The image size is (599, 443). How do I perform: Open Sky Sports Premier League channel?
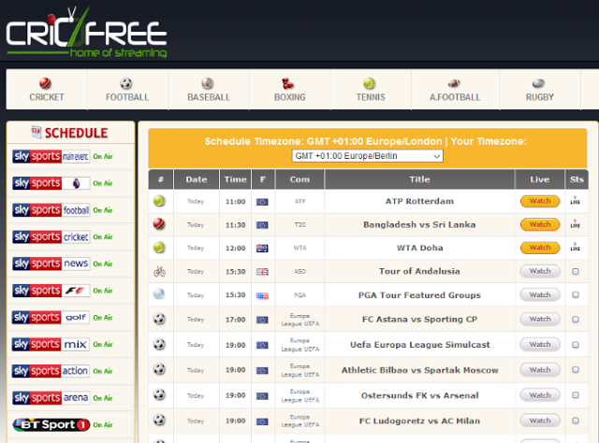[x=51, y=183]
